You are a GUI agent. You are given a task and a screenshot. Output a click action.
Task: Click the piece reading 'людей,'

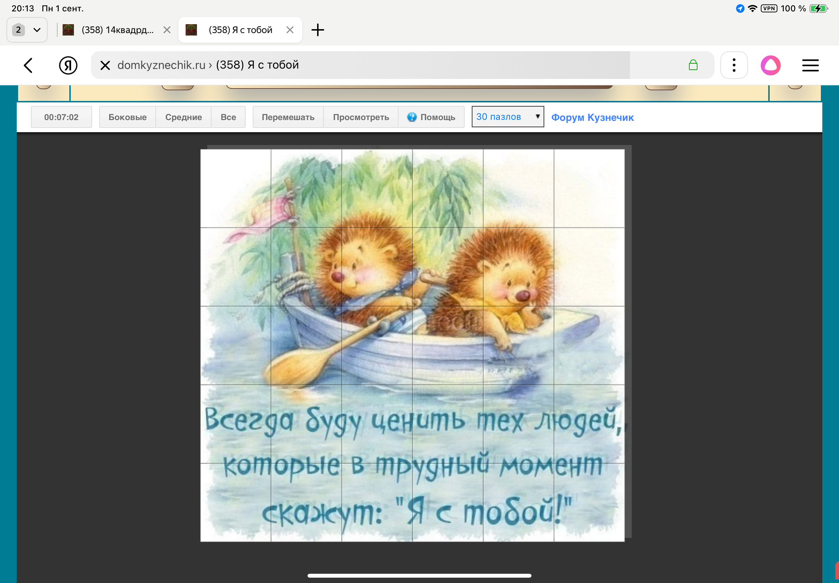coord(589,424)
